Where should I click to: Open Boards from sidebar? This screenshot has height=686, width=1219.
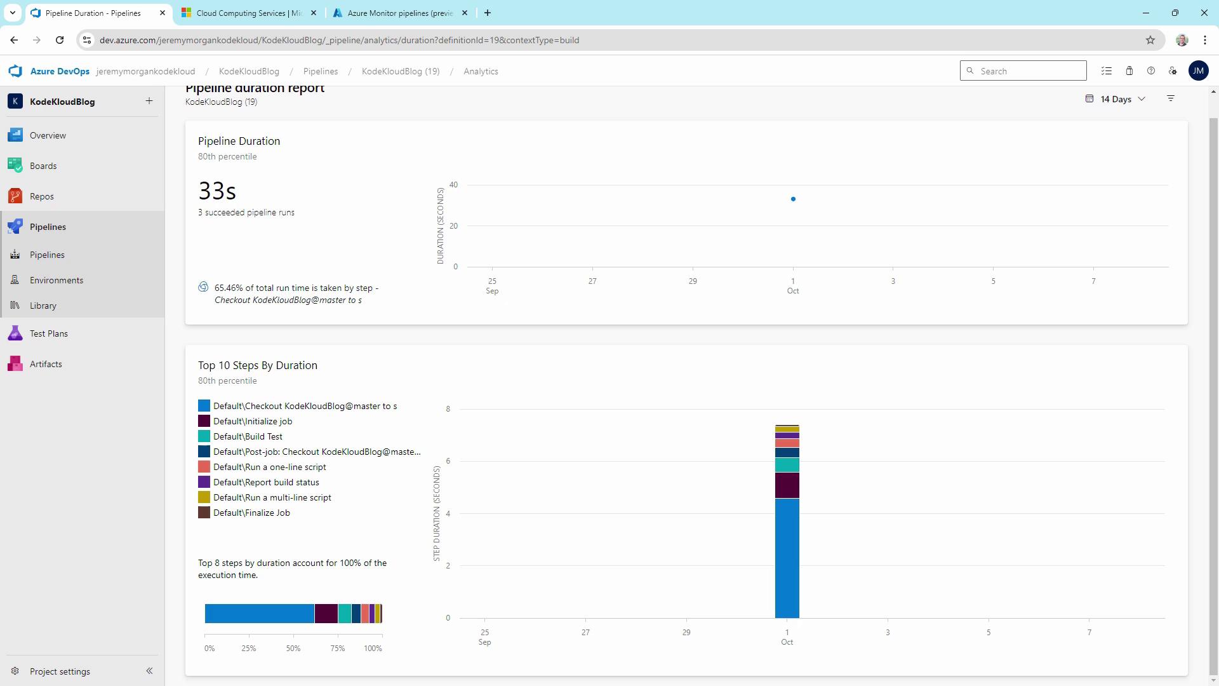click(x=43, y=166)
